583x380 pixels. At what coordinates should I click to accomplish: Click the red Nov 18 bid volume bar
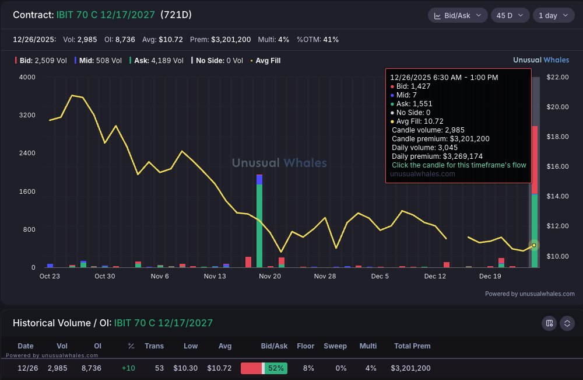click(x=248, y=262)
